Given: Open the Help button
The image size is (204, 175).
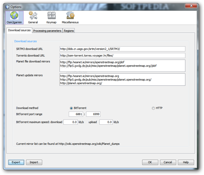Looking at the screenshot, I should pos(186,162).
